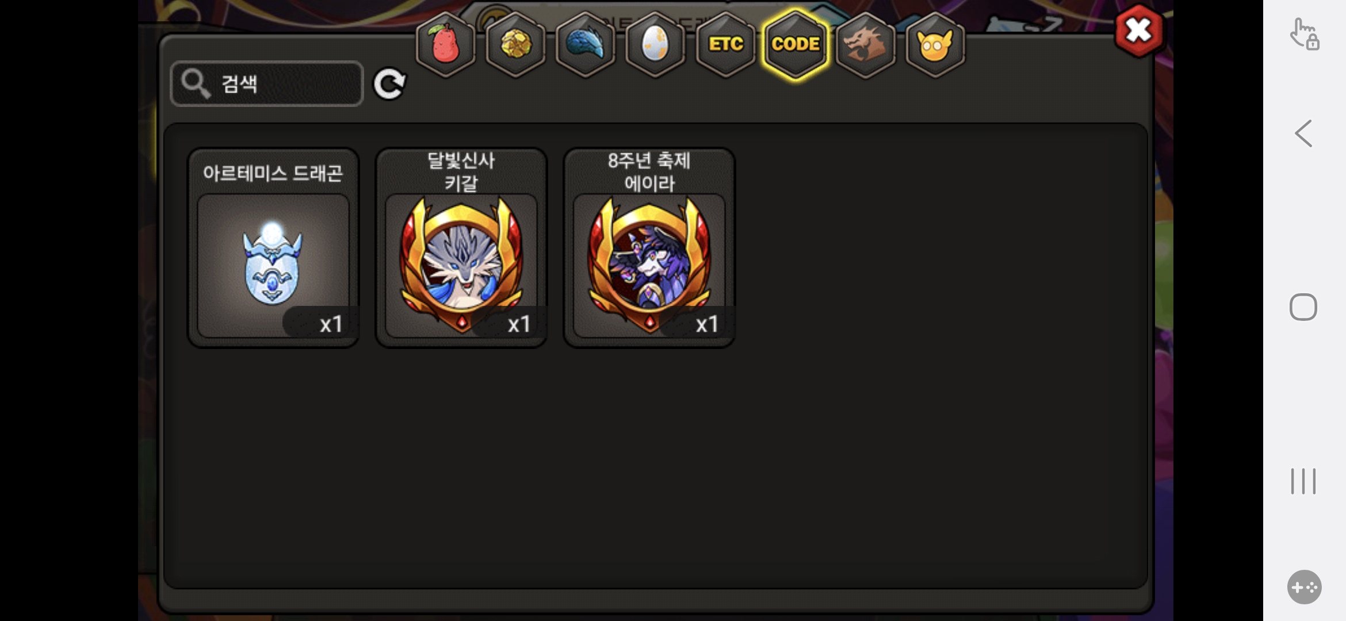The height and width of the screenshot is (621, 1346).
Task: Select the gold nugget category tab
Action: pos(515,44)
